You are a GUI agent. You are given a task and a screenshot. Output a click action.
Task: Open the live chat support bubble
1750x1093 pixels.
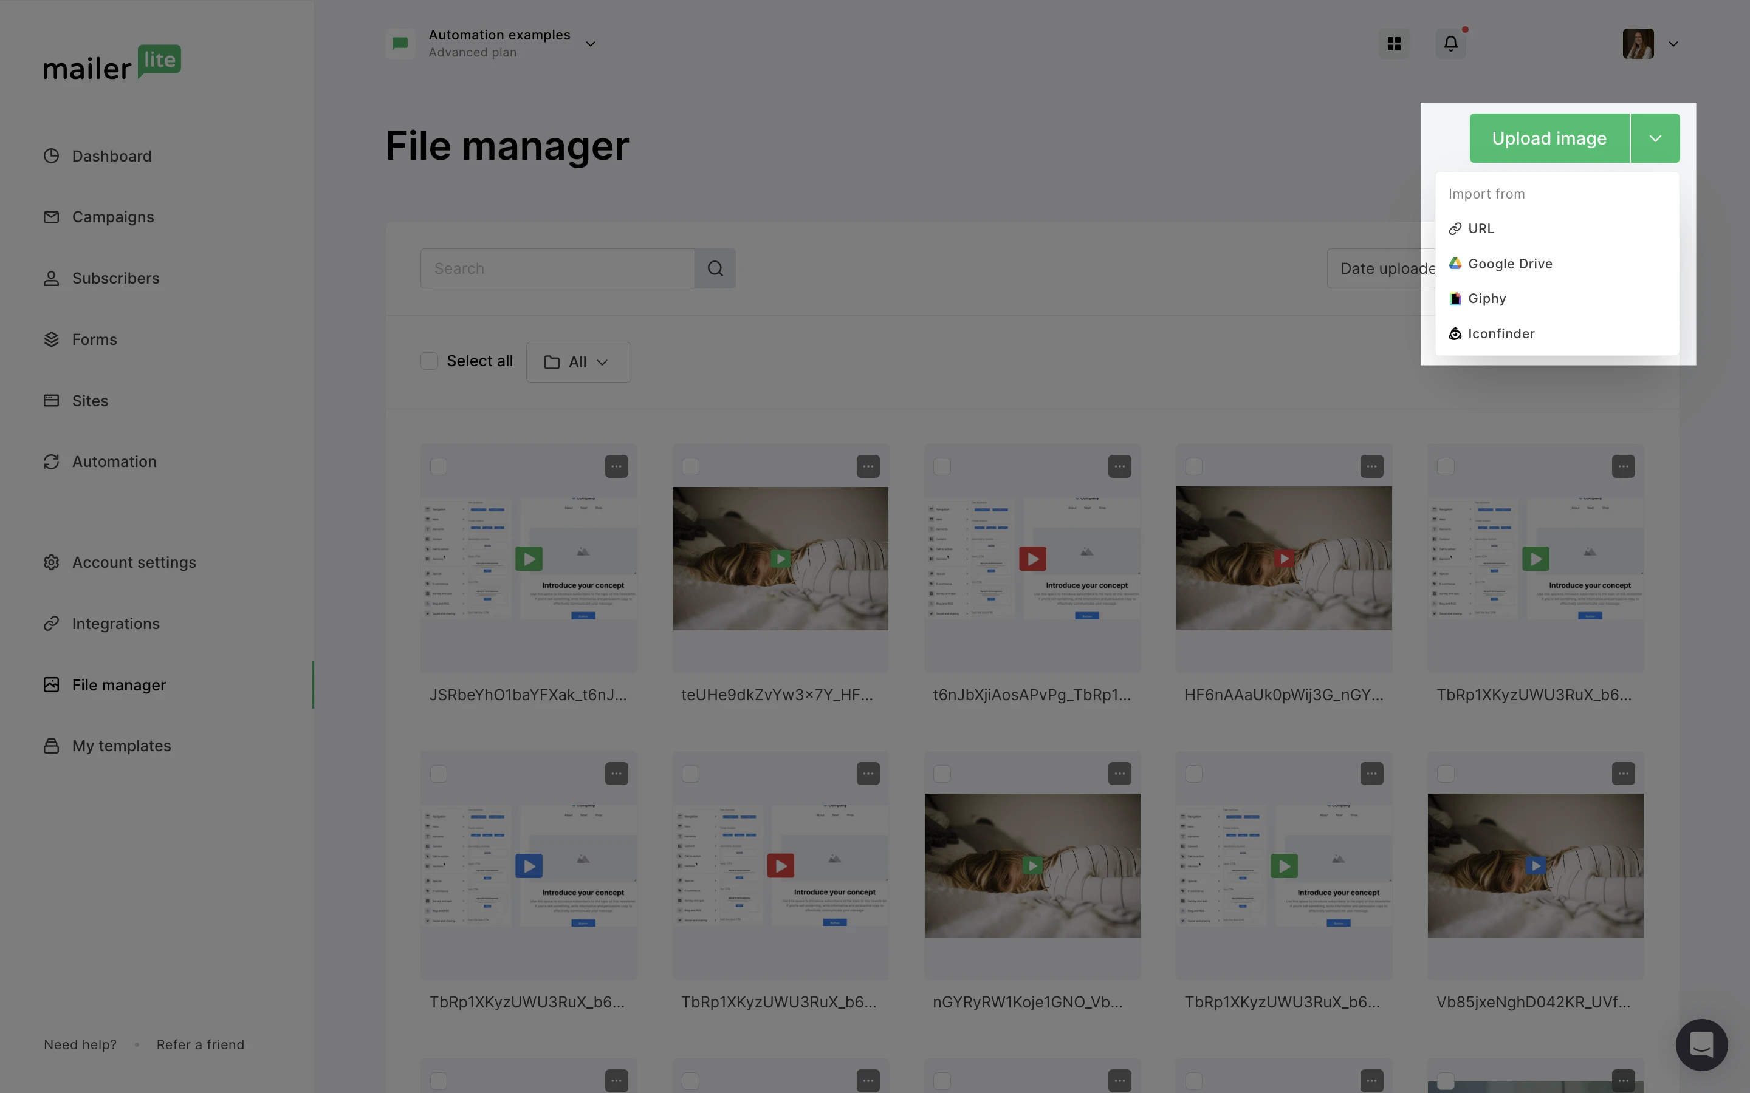coord(1701,1044)
